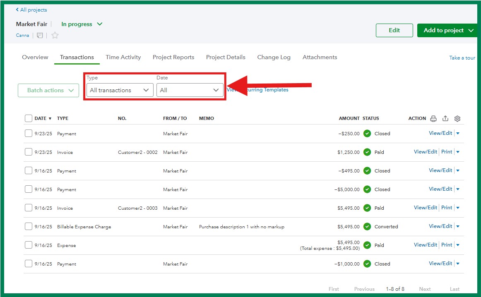
Task: Select the Customer2 - 0002 invoice checkbox
Action: click(x=29, y=152)
